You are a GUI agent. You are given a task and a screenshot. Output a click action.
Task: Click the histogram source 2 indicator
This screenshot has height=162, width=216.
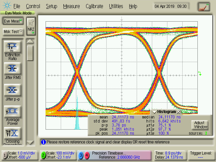click(x=206, y=133)
